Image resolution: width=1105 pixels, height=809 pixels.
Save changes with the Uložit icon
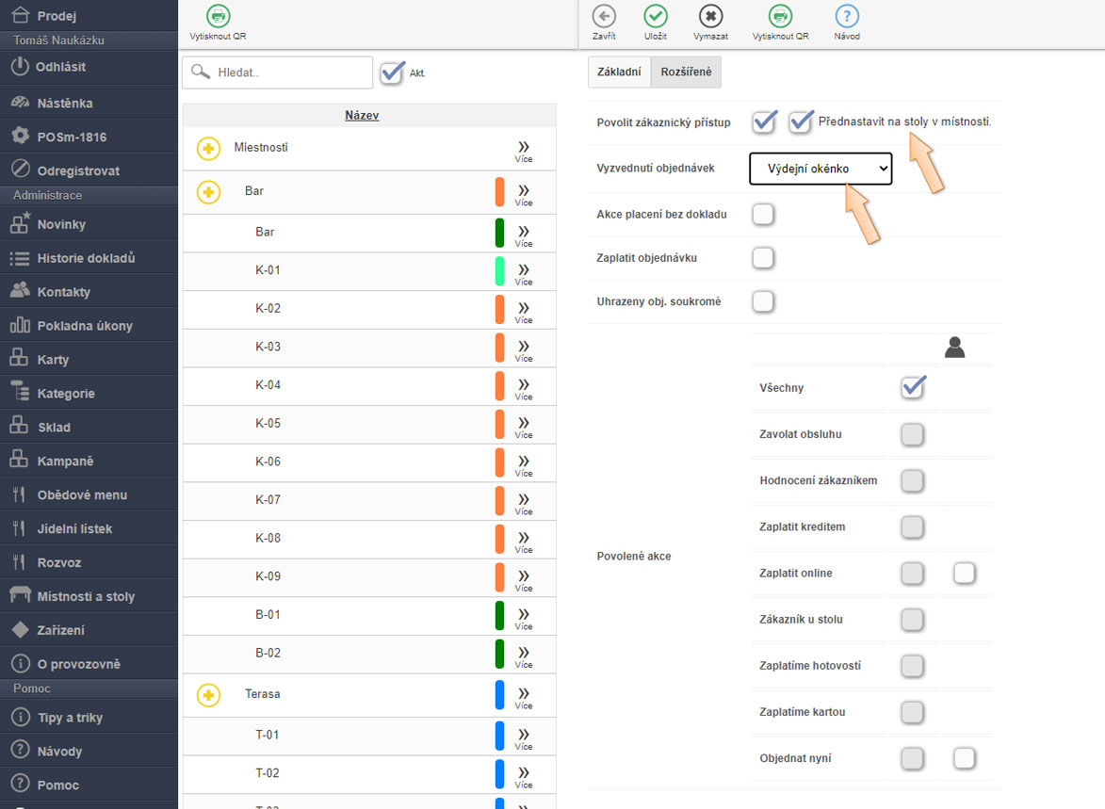655,16
